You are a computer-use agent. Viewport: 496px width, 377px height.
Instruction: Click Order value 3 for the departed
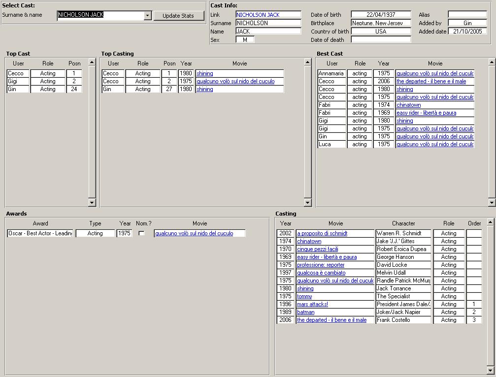(474, 320)
